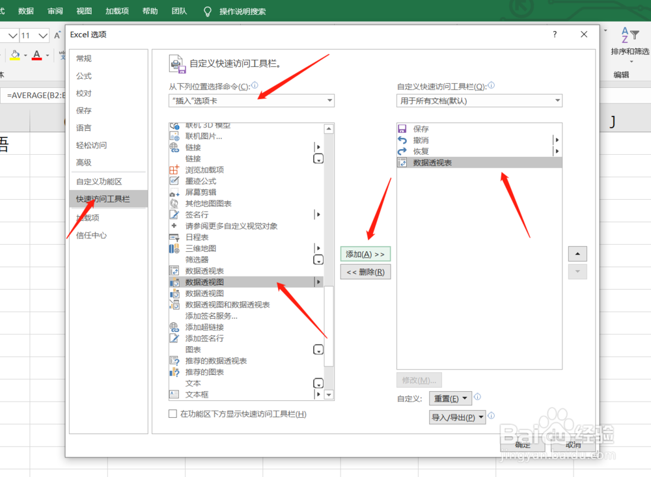Image resolution: width=651 pixels, height=477 pixels.
Task: Select the 其他地图图表 icon
Action: pyautogui.click(x=174, y=204)
